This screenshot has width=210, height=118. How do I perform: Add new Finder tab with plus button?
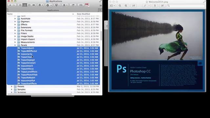(x=100, y=10)
